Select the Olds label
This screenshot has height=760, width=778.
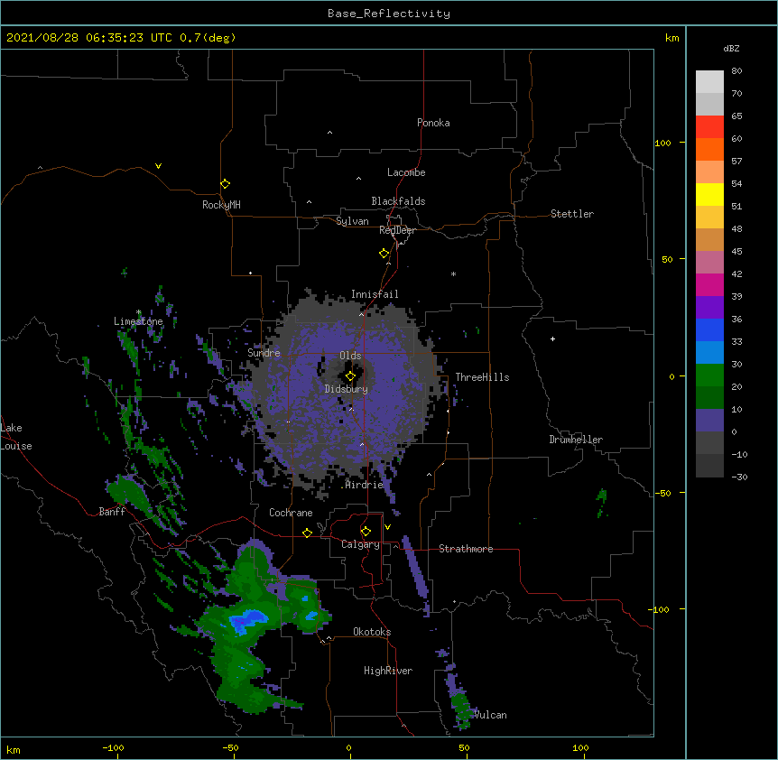(350, 356)
